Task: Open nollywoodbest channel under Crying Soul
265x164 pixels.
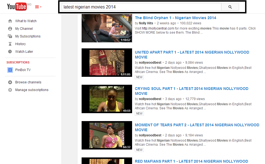Action: tap(150, 99)
